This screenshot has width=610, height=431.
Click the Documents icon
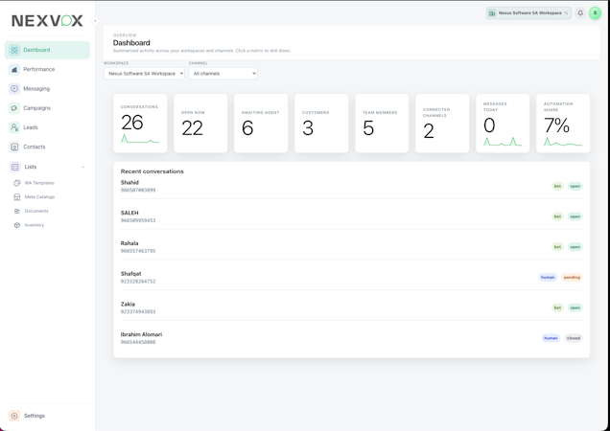pos(16,211)
